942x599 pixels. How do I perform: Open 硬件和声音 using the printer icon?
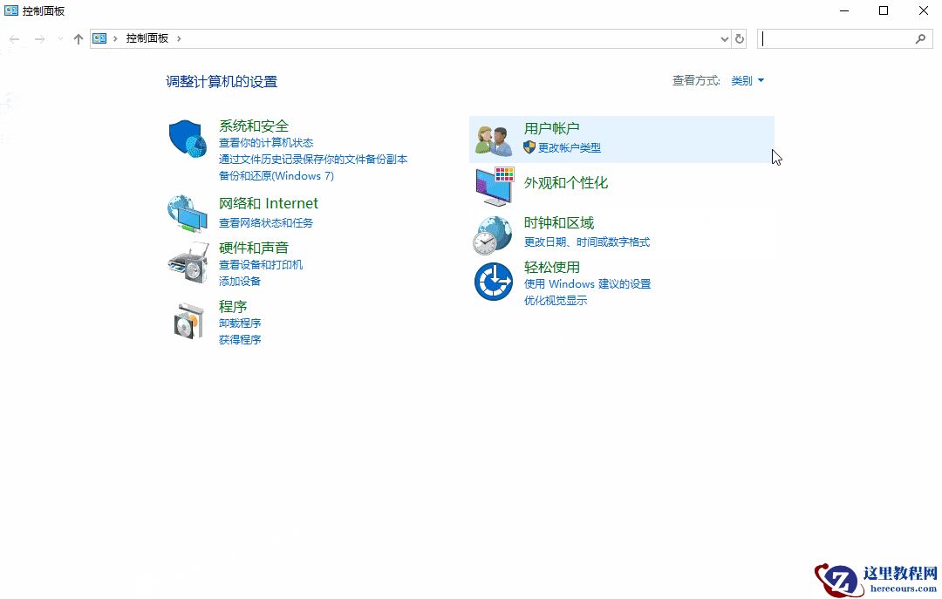188,262
